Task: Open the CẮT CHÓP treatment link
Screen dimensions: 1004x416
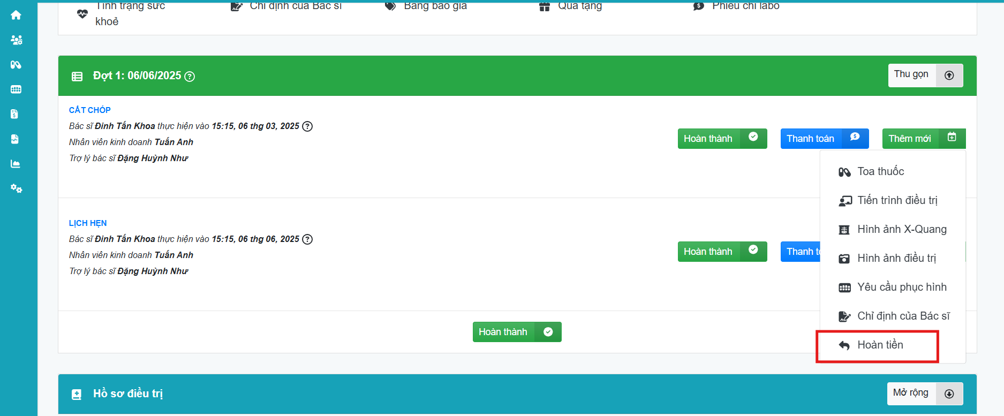Action: (89, 110)
